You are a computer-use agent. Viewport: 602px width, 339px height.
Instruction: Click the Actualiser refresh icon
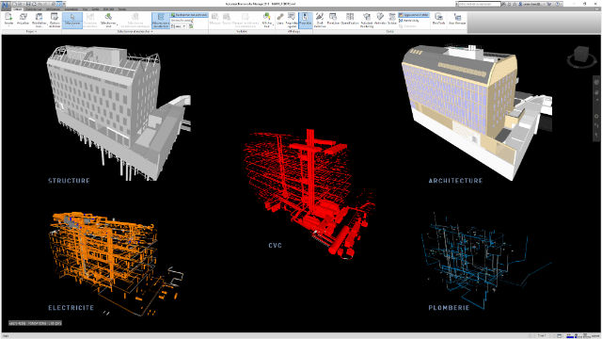[23, 19]
